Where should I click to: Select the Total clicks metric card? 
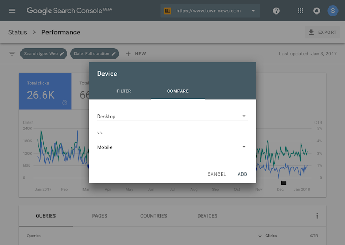(x=45, y=91)
